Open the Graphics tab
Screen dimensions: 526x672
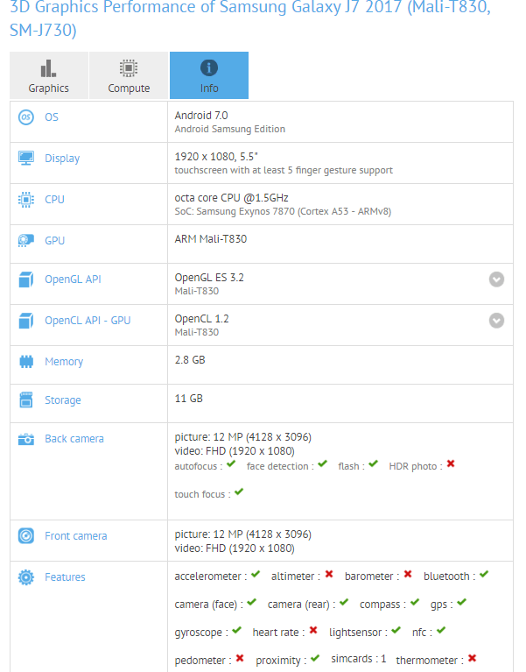[x=49, y=75]
